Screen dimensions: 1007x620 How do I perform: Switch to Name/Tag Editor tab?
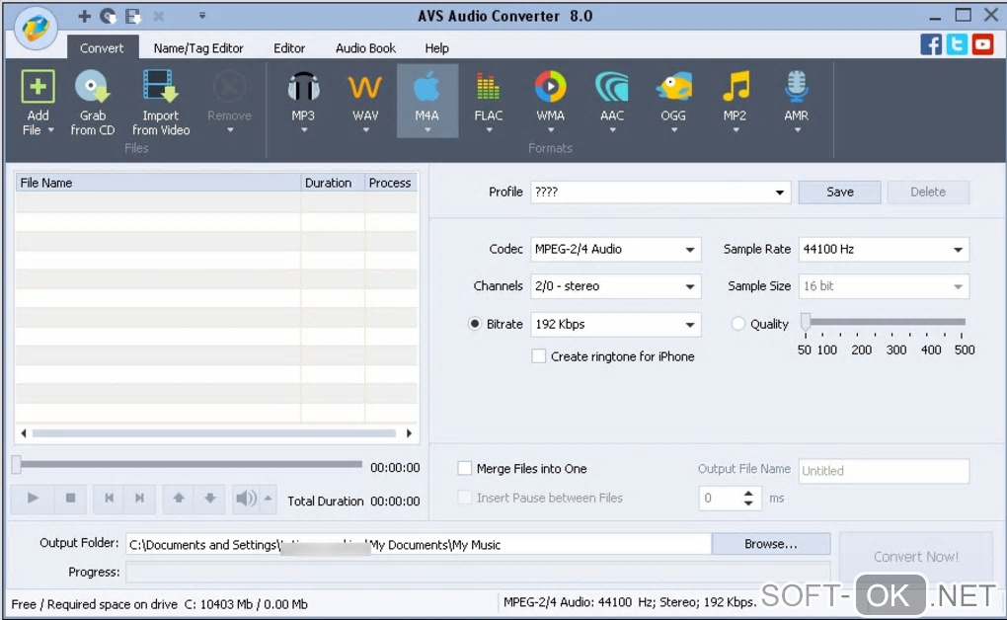click(x=198, y=48)
